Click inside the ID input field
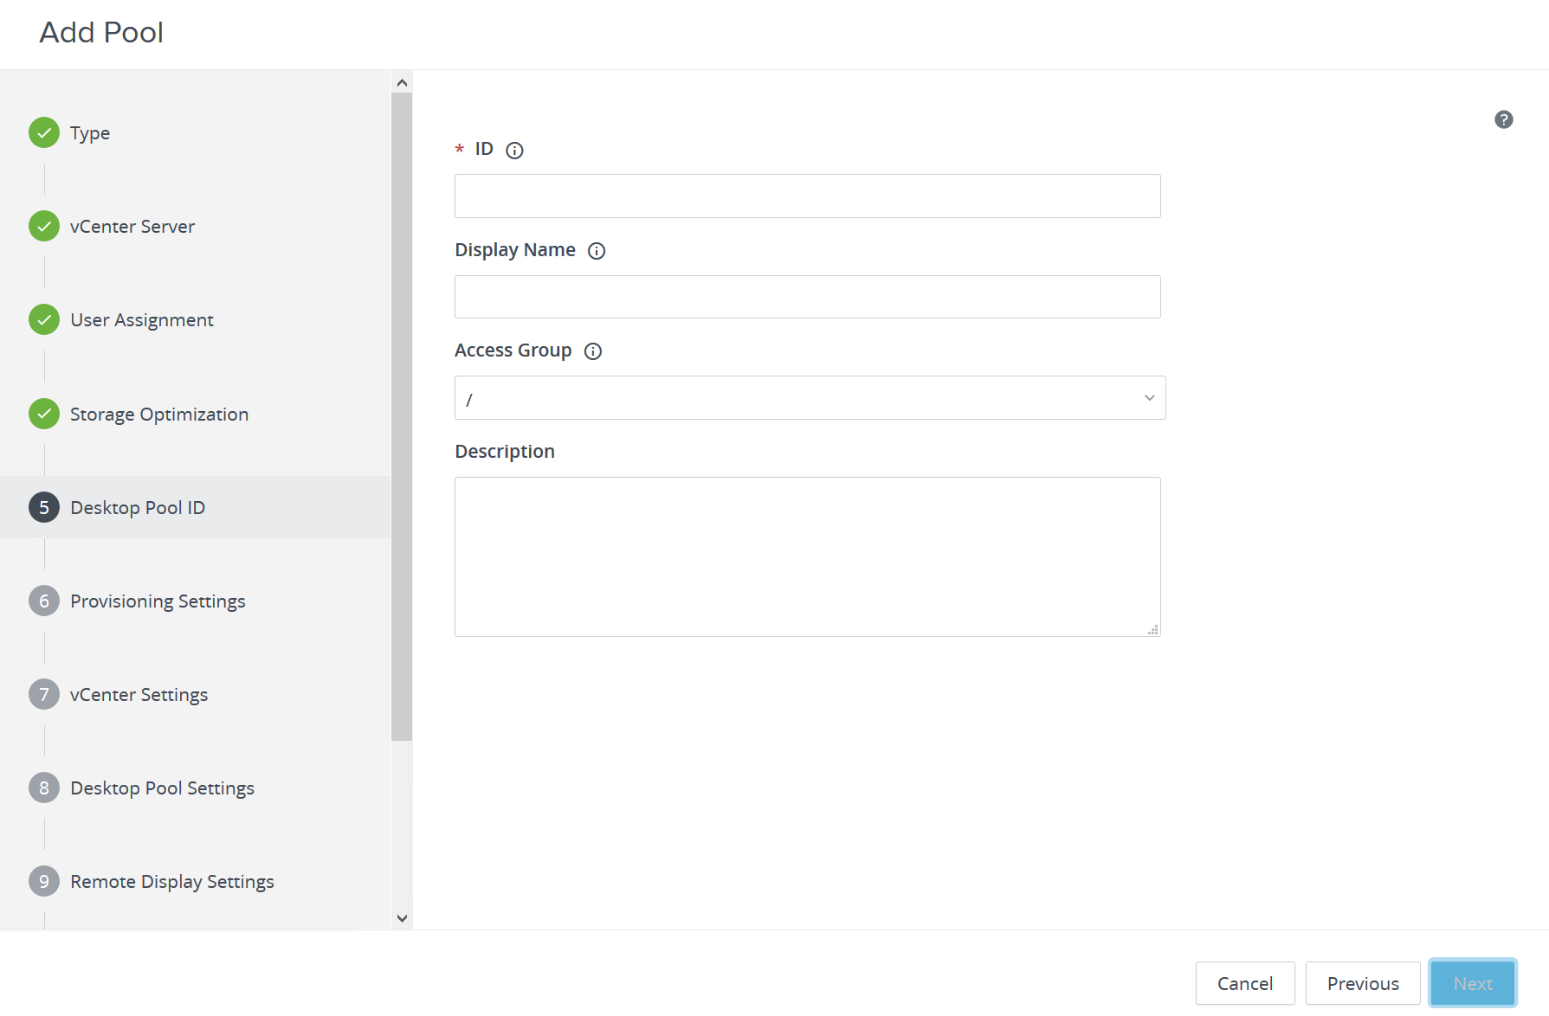 click(806, 196)
